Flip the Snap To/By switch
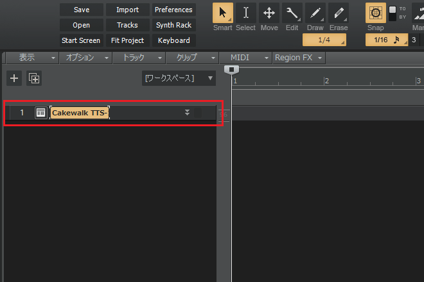 coord(393,13)
